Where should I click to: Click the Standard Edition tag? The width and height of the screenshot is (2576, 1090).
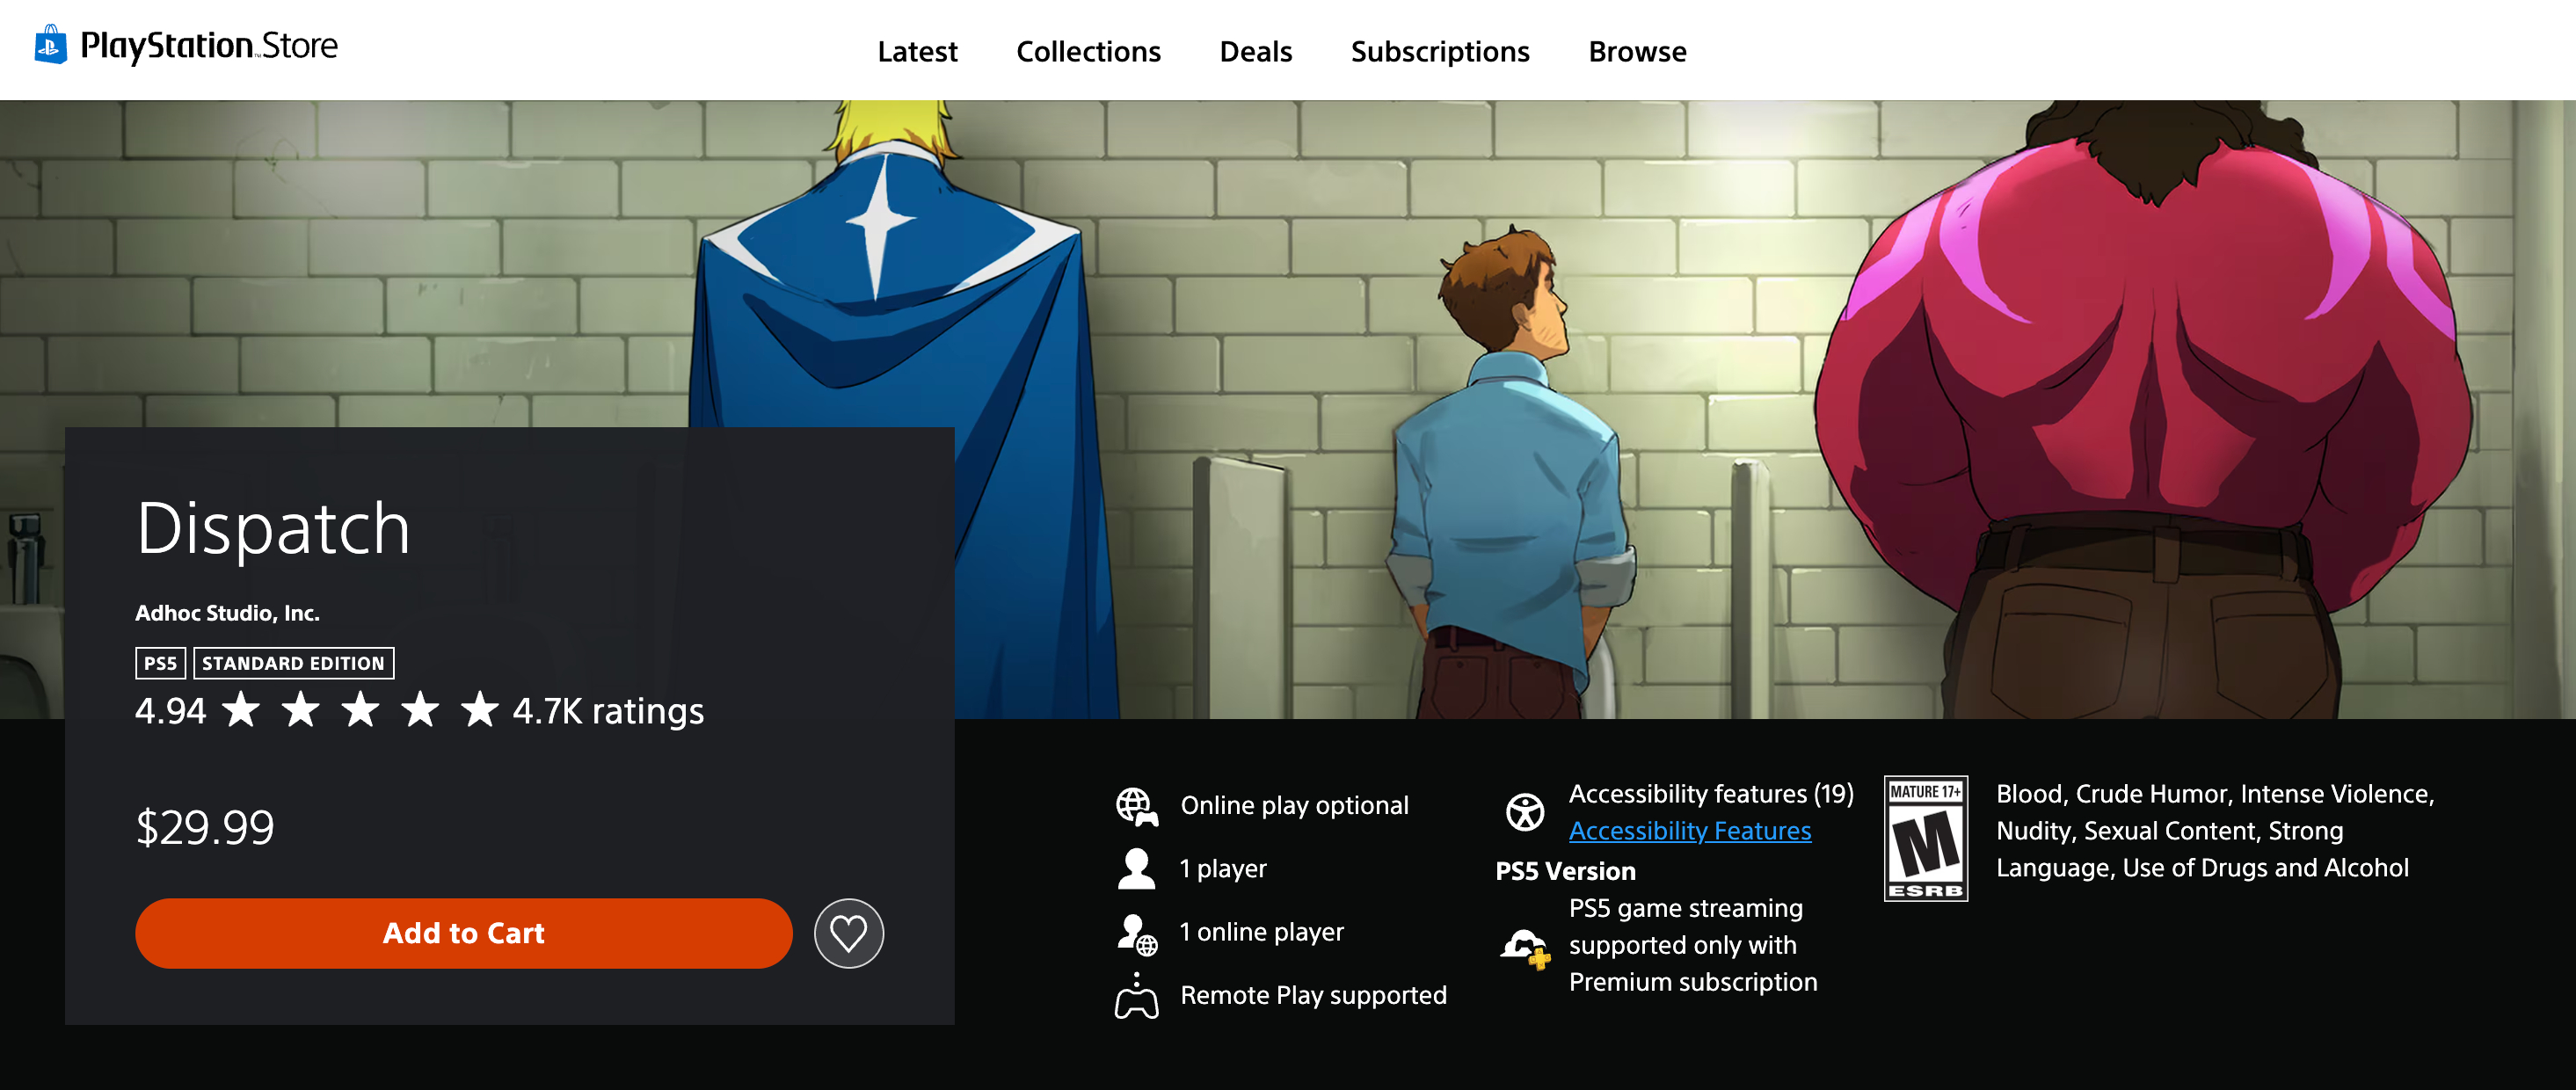click(293, 663)
